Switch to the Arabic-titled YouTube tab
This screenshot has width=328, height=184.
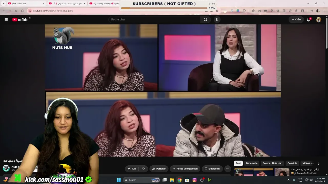coord(67,4)
